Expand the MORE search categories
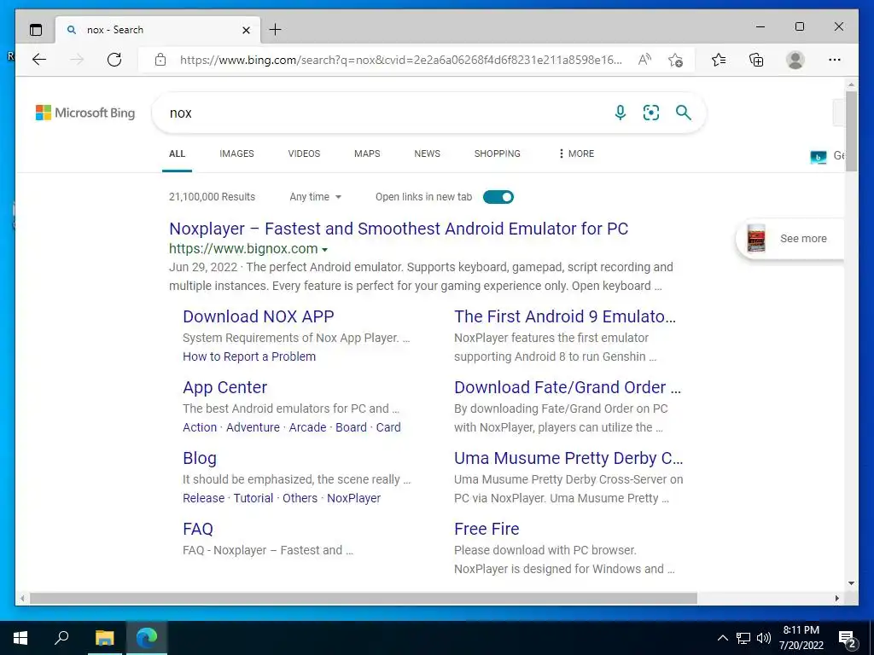The image size is (874, 655). point(576,154)
